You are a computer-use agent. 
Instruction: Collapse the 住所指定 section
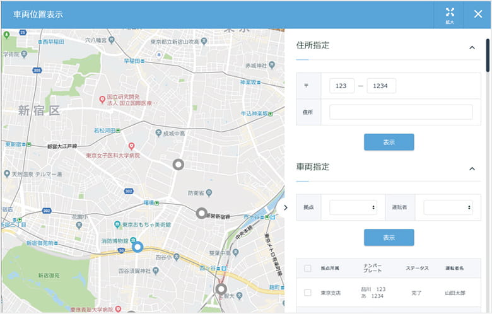point(472,48)
